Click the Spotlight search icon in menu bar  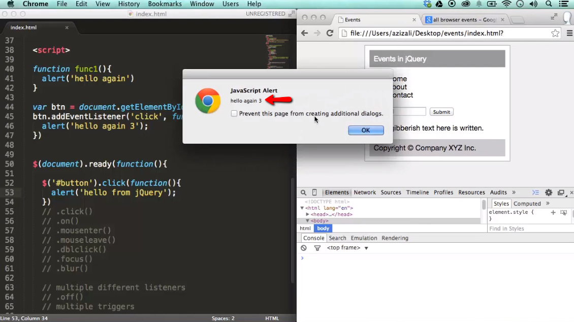pos(549,4)
